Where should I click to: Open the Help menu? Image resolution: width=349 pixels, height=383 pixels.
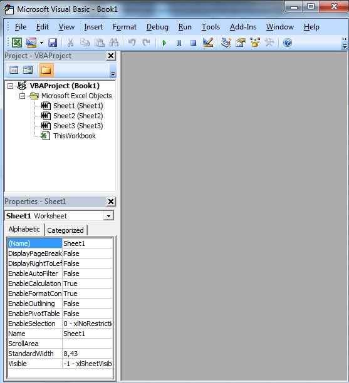click(x=311, y=27)
